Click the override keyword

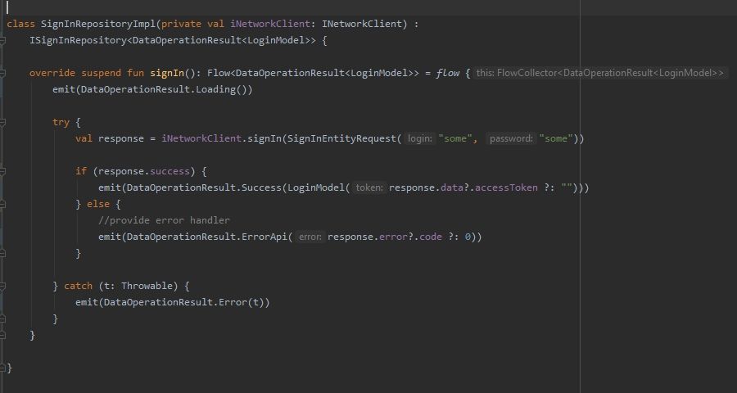point(52,74)
